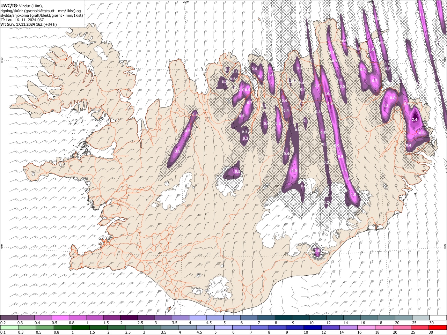Select the deep blue lower-legend swatch between 10 and 12
The height and width of the screenshot is (335, 447).
point(313,327)
